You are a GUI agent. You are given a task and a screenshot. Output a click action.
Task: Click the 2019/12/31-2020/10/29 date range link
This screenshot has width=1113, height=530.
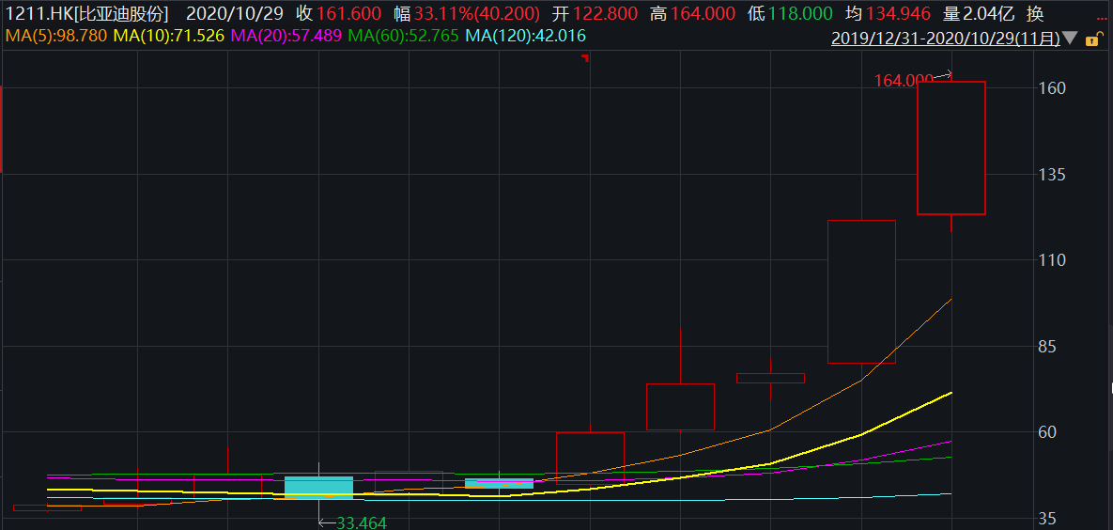[946, 39]
